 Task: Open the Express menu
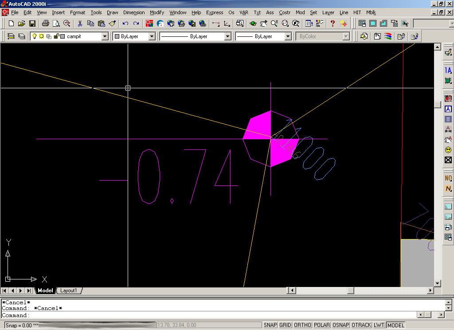point(215,12)
